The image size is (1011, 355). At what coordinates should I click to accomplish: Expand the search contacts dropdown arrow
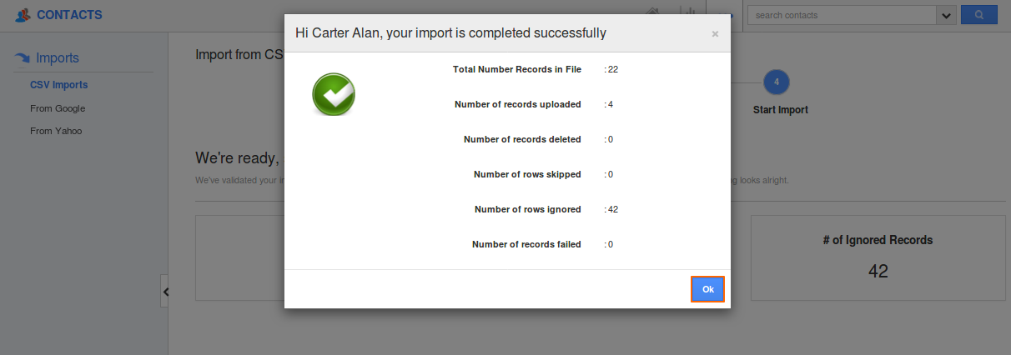click(x=946, y=15)
